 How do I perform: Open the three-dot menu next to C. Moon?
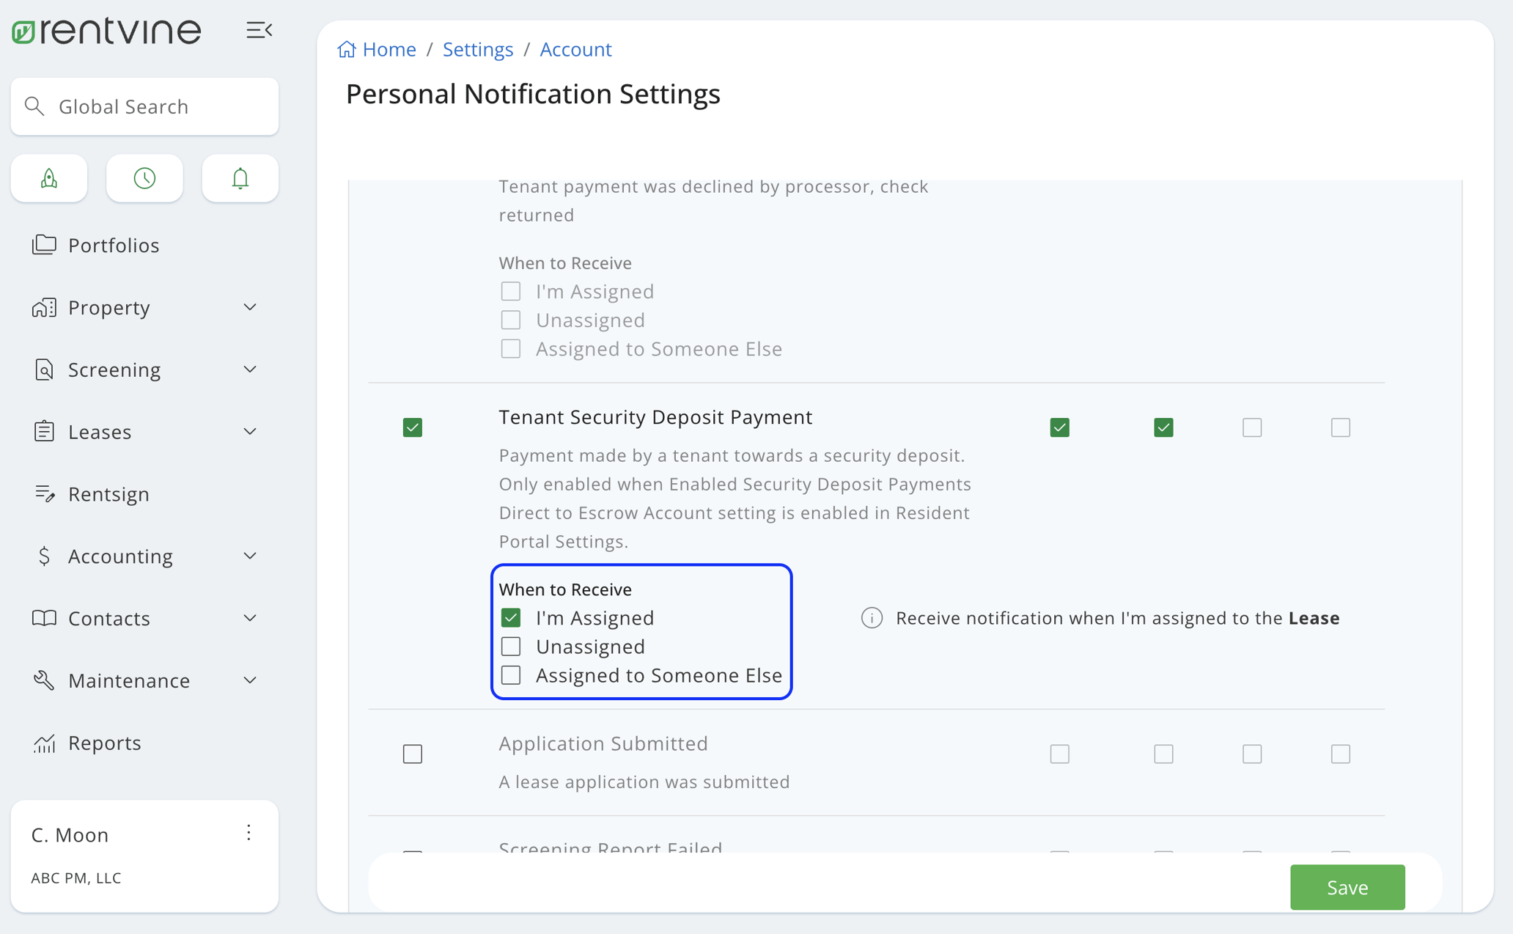249,834
